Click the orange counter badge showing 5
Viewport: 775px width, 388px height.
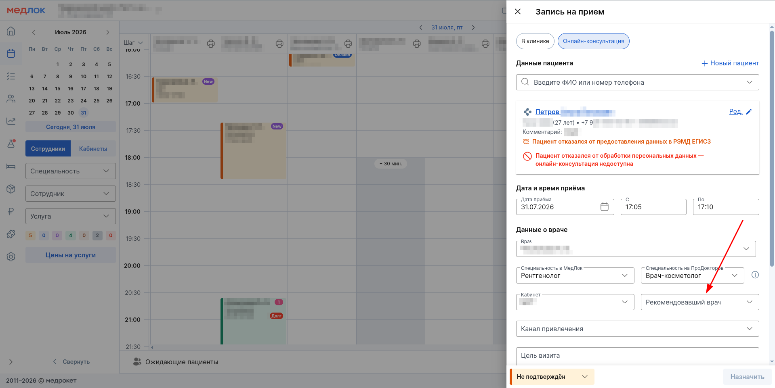click(30, 236)
